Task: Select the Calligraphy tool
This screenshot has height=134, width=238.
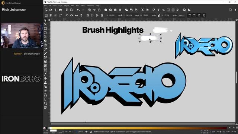Action: (45, 57)
